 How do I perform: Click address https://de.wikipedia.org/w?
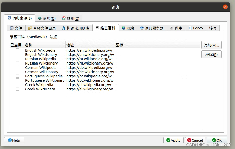[89, 68]
